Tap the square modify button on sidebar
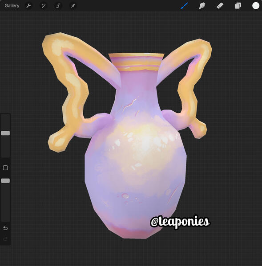262x266 pixels. pos(5,168)
